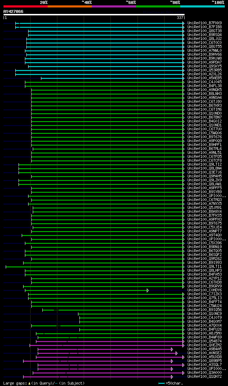The width and height of the screenshot is (228, 386).
Task: Click the white query sequence bar
Action: coord(94,15)
